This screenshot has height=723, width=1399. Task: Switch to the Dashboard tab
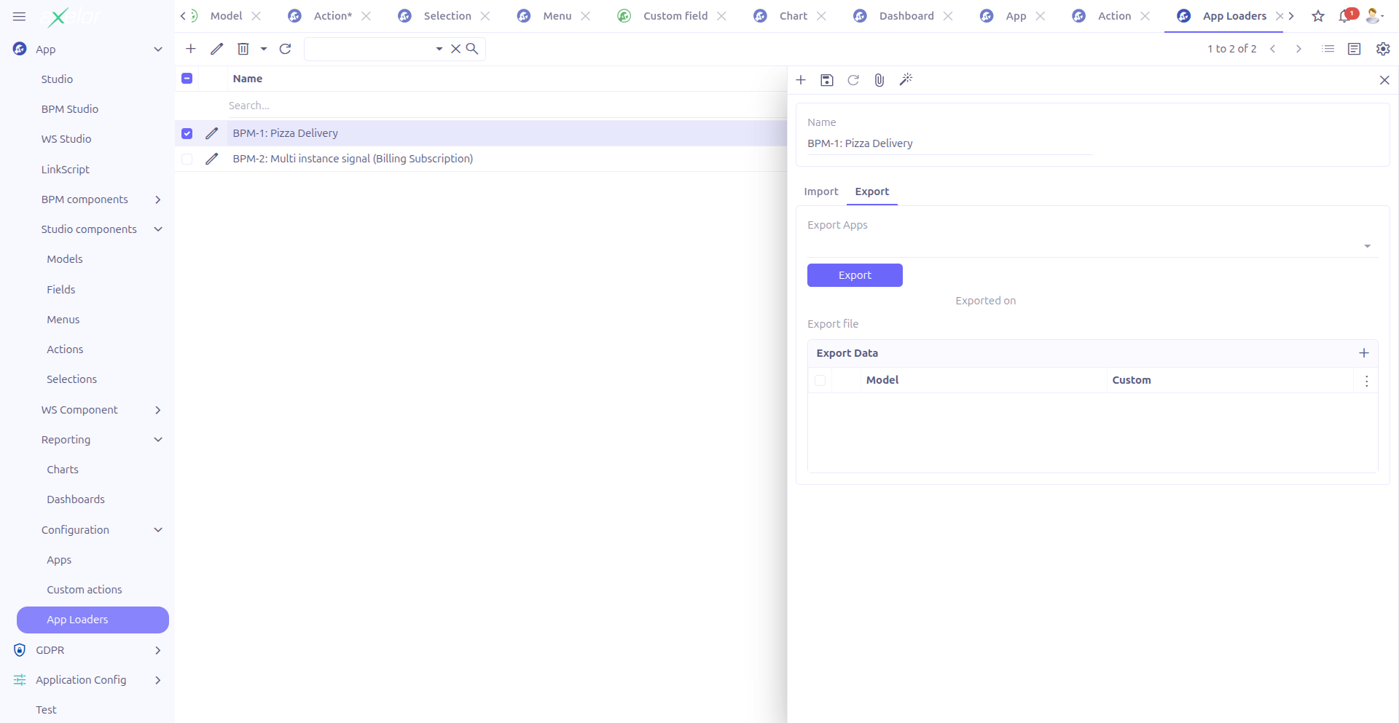[906, 16]
